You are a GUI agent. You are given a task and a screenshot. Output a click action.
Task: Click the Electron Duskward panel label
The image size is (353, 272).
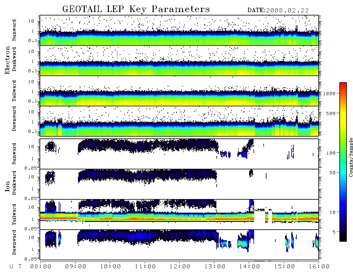click(x=14, y=59)
